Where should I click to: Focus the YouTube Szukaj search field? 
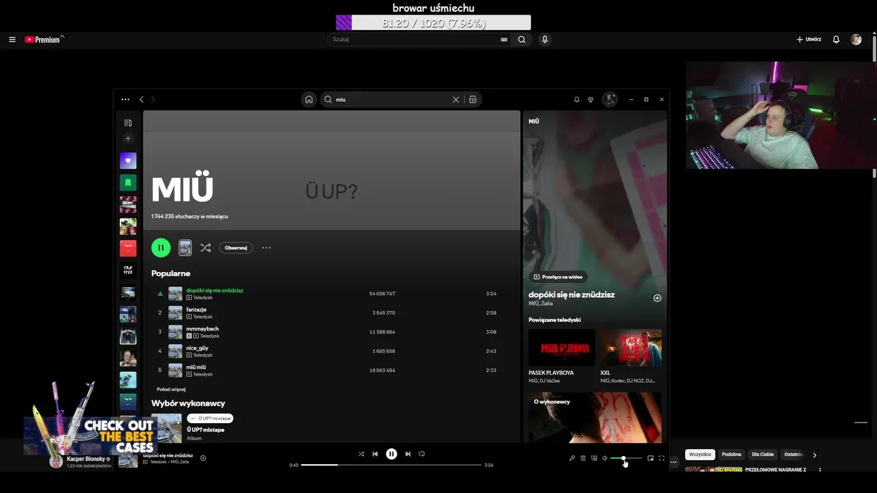point(419,40)
